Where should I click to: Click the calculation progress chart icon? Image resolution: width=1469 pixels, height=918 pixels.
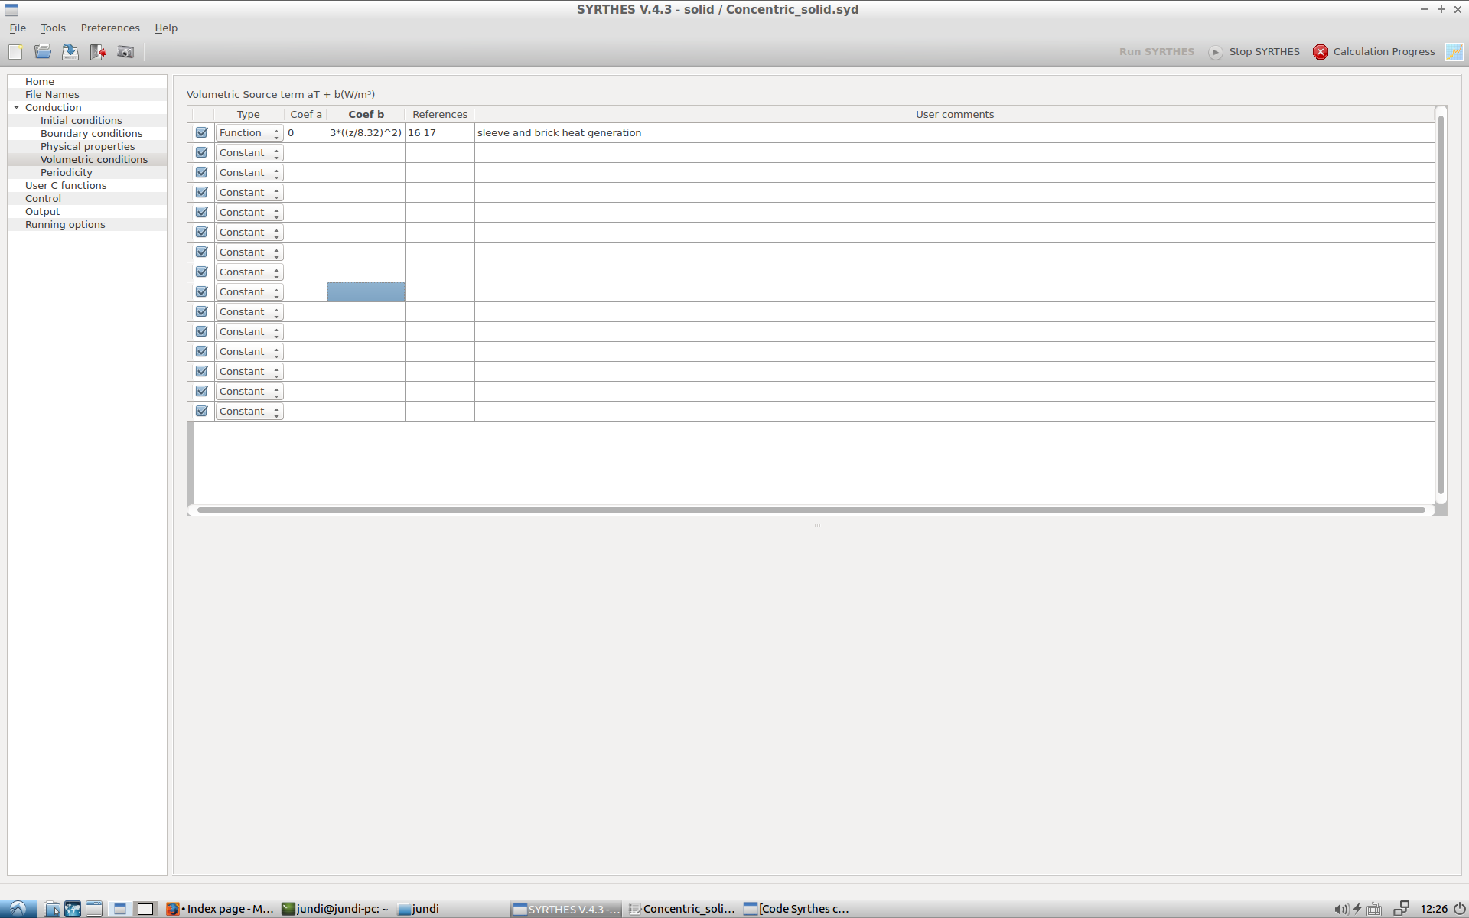[x=1454, y=52]
